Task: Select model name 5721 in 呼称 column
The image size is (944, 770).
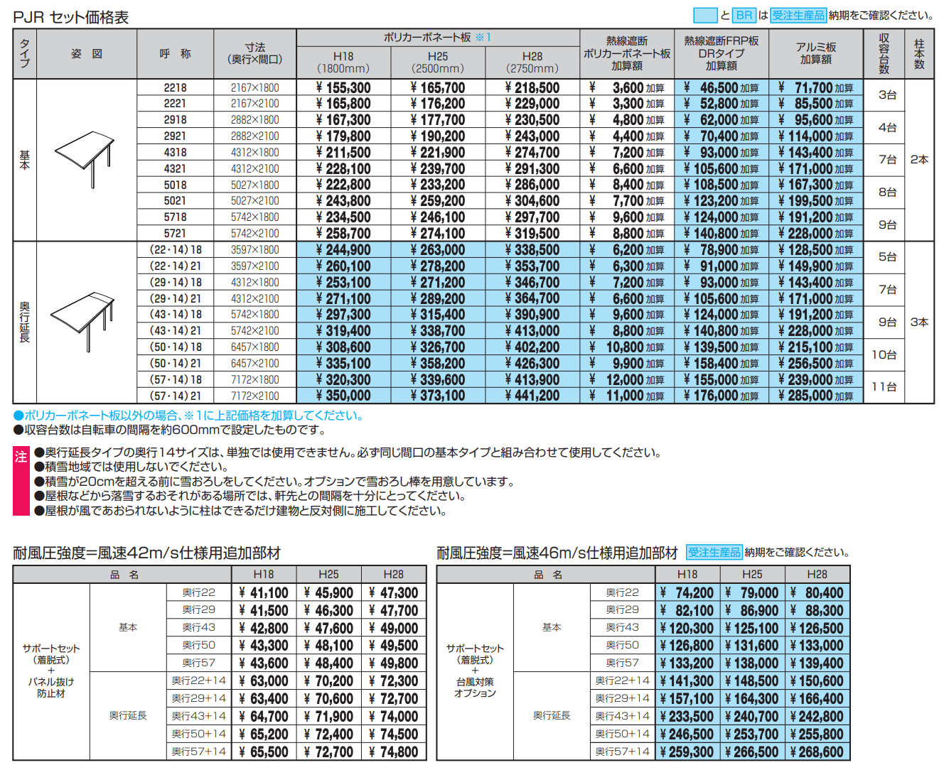Action: [175, 233]
